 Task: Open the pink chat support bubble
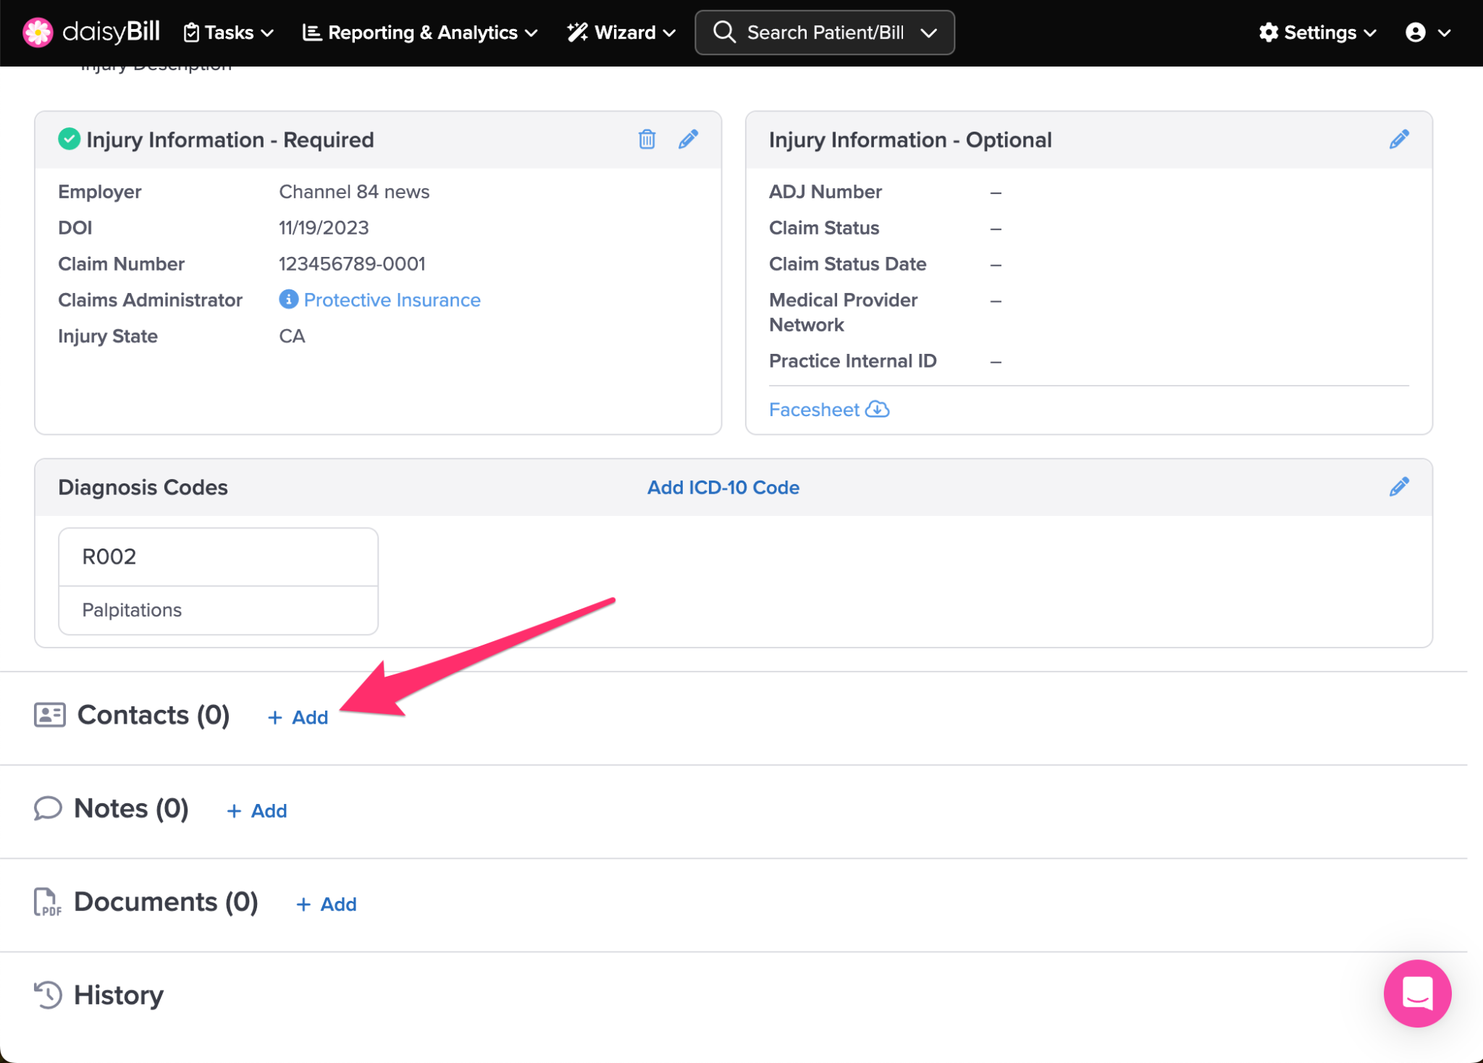pyautogui.click(x=1416, y=993)
